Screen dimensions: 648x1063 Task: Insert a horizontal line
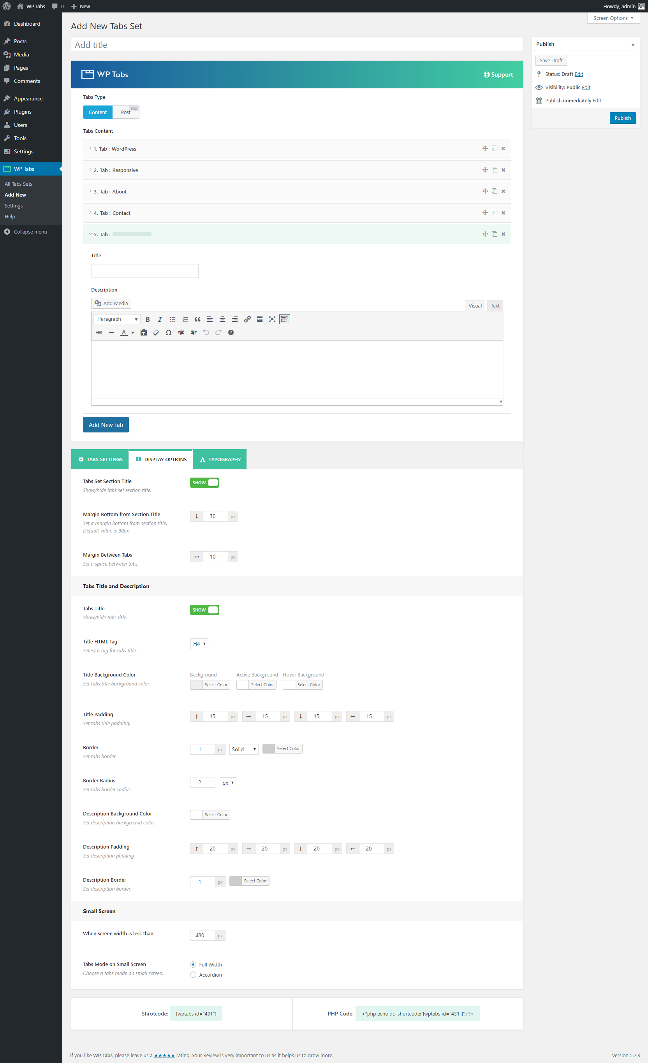pyautogui.click(x=111, y=332)
